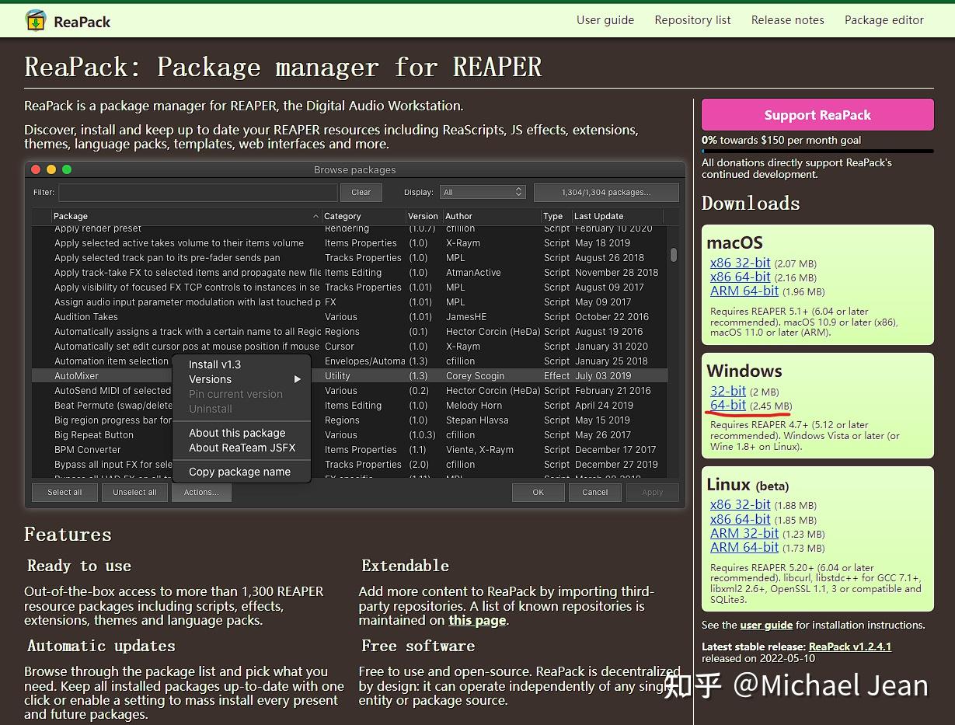Click the Unselect all button
955x725 pixels.
point(134,492)
